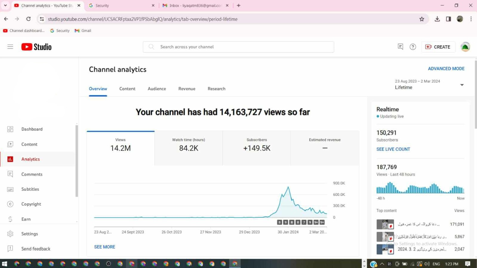The image size is (477, 268).
Task: Open the SEE LIVE COUNT link
Action: (x=393, y=149)
